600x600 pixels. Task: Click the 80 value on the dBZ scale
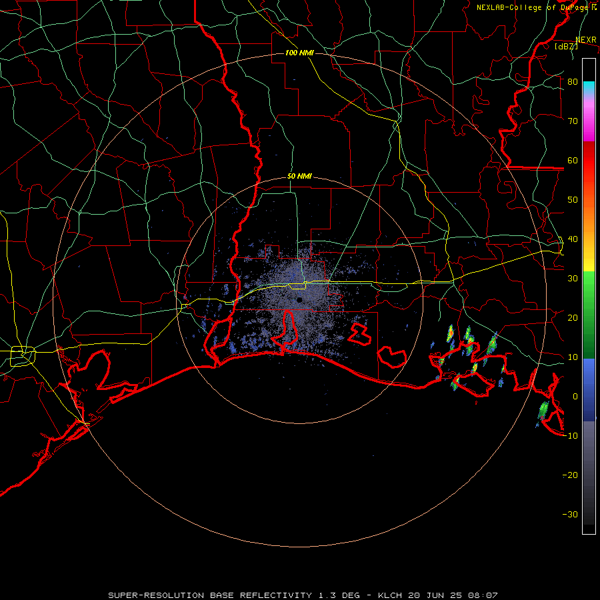[x=573, y=82]
